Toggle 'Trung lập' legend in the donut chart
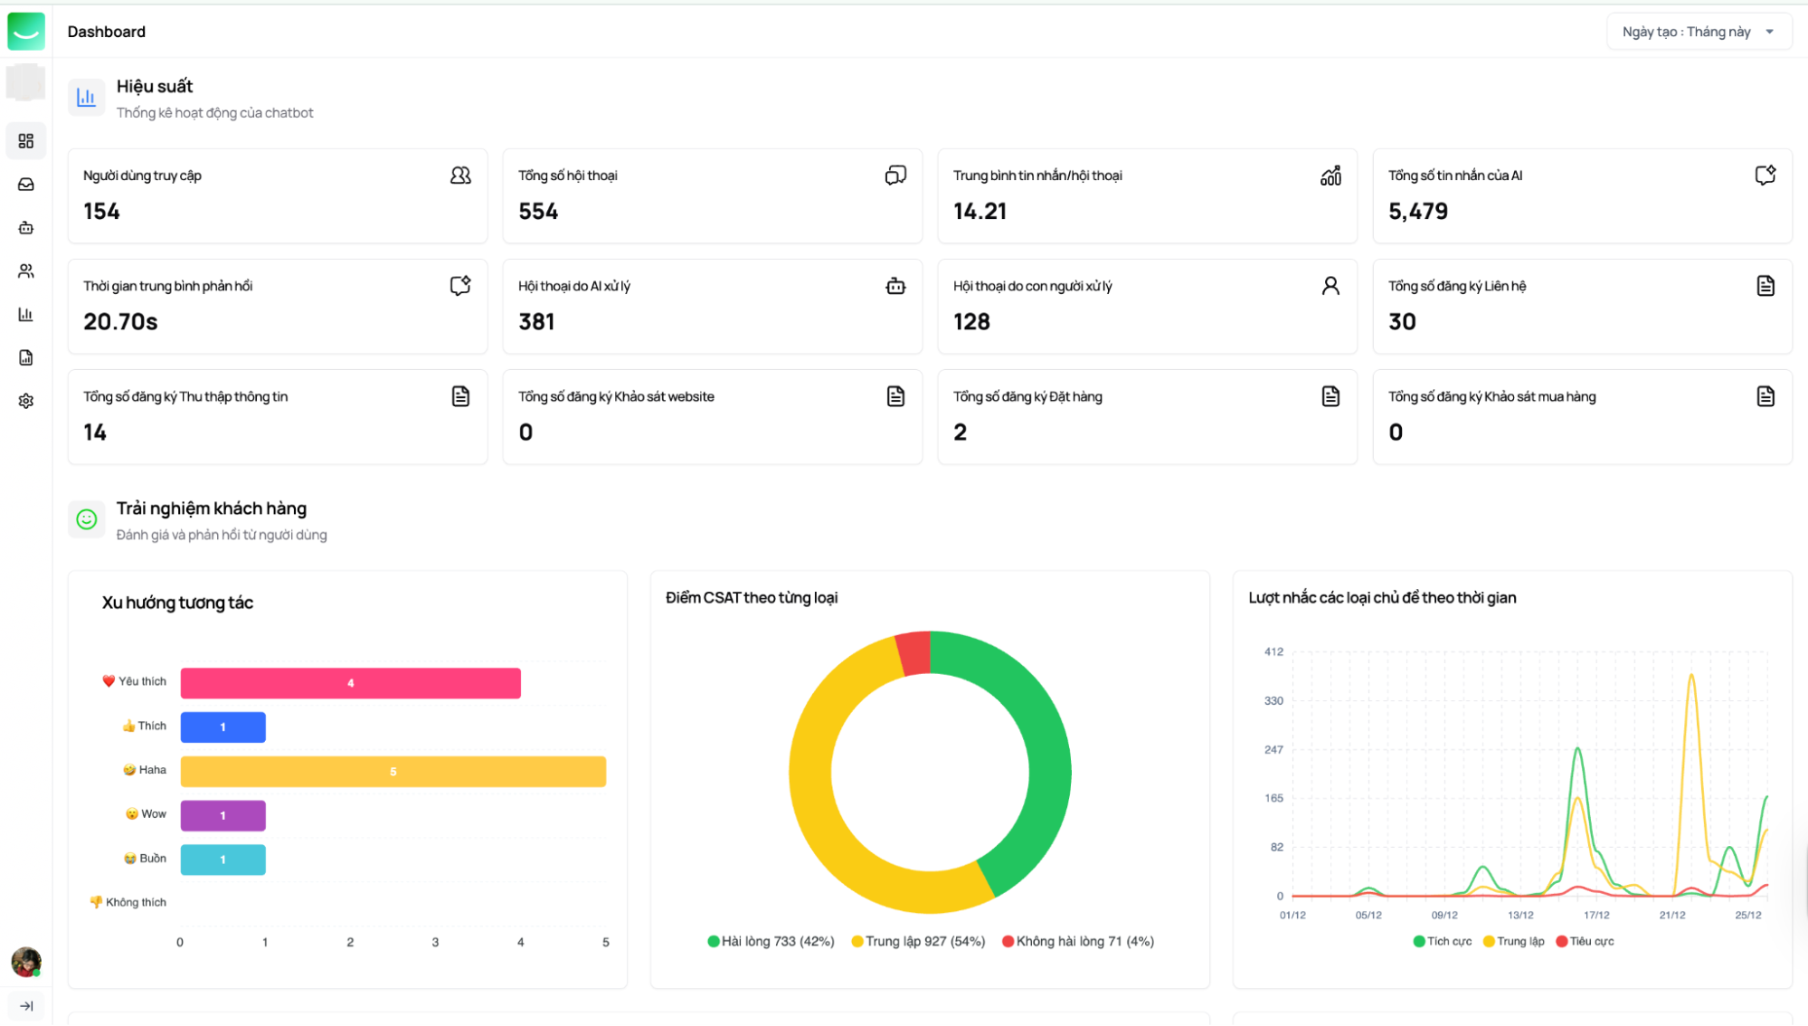Viewport: 1808px width, 1026px height. [x=918, y=941]
